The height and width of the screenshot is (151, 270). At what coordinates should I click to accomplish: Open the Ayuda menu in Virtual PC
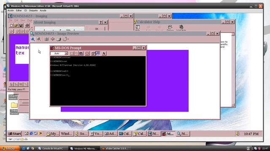[x=43, y=10]
